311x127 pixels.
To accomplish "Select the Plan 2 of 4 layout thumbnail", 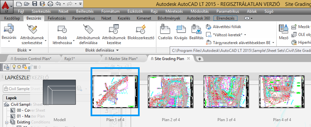I will click(x=171, y=92).
